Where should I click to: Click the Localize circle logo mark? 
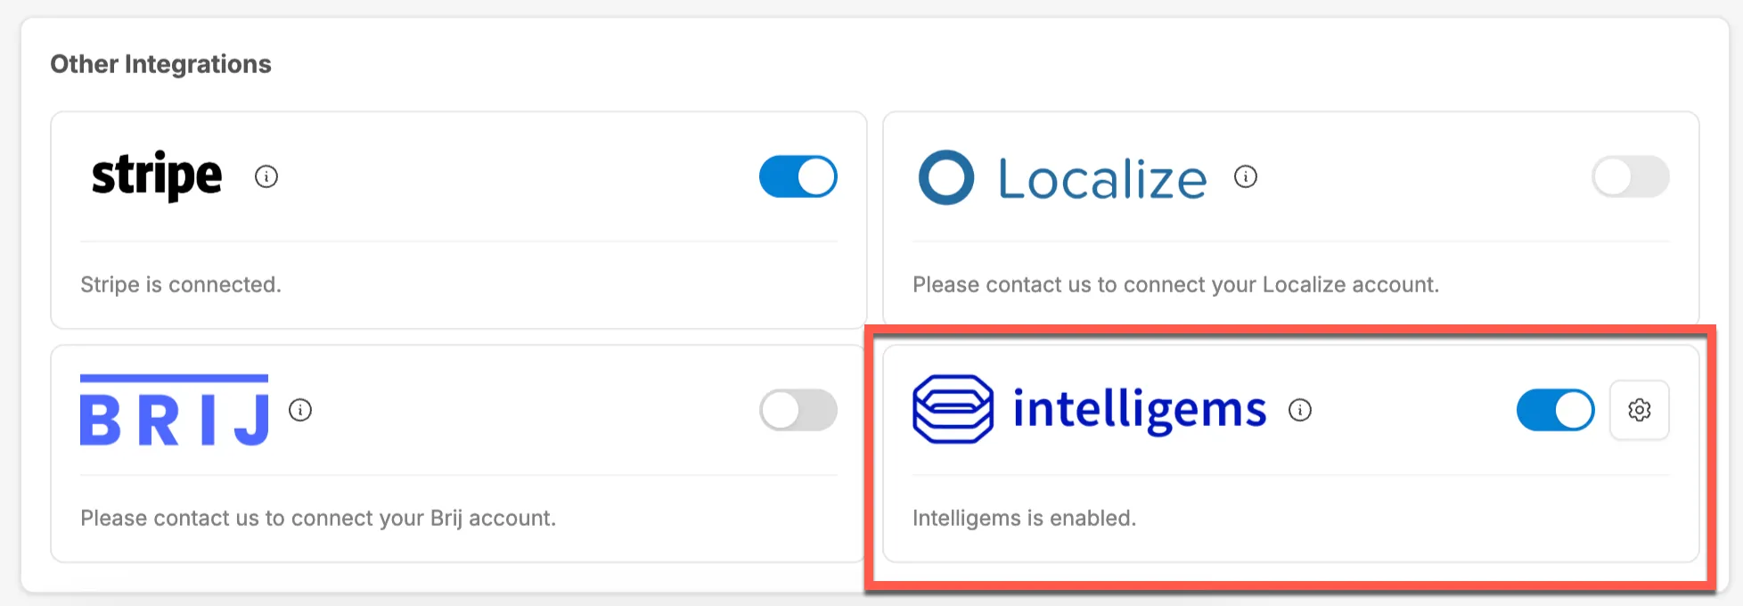(x=945, y=176)
